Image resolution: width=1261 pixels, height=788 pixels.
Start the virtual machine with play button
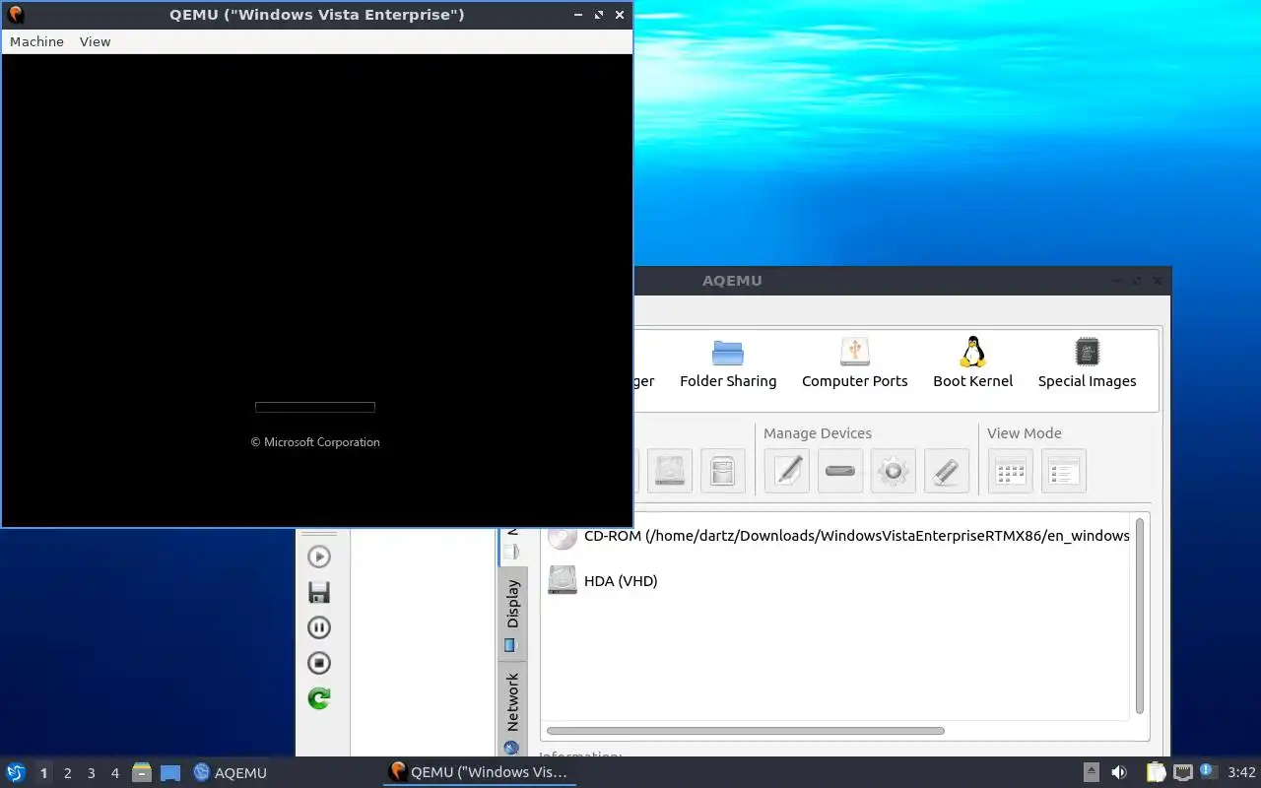click(319, 557)
